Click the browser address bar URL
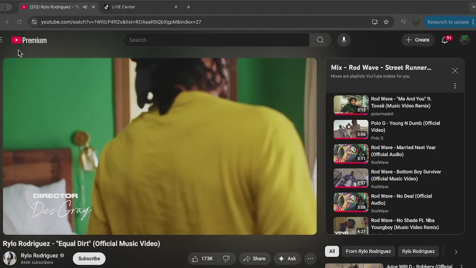The width and height of the screenshot is (476, 268). tap(121, 22)
